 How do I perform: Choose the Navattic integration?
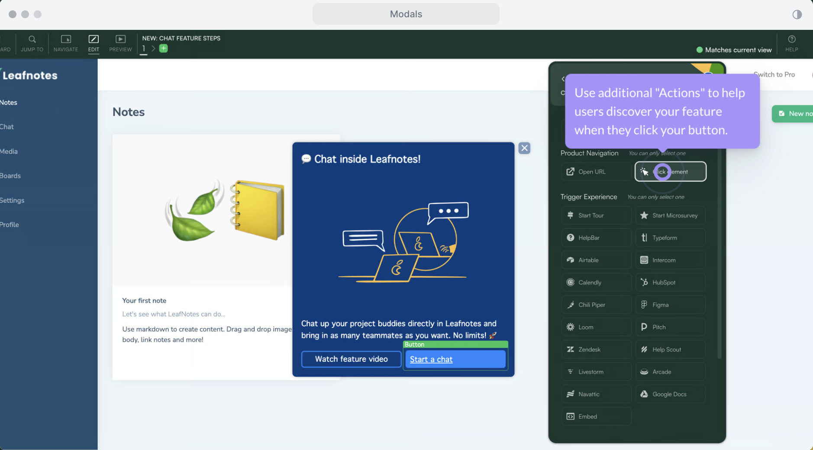[596, 394]
